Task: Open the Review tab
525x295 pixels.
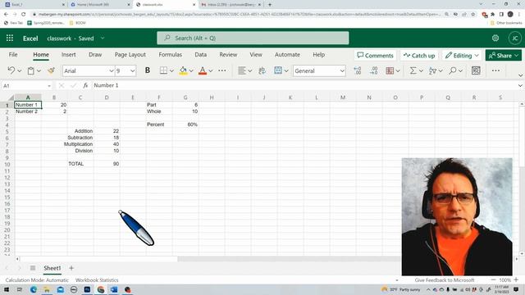Action: click(x=228, y=55)
